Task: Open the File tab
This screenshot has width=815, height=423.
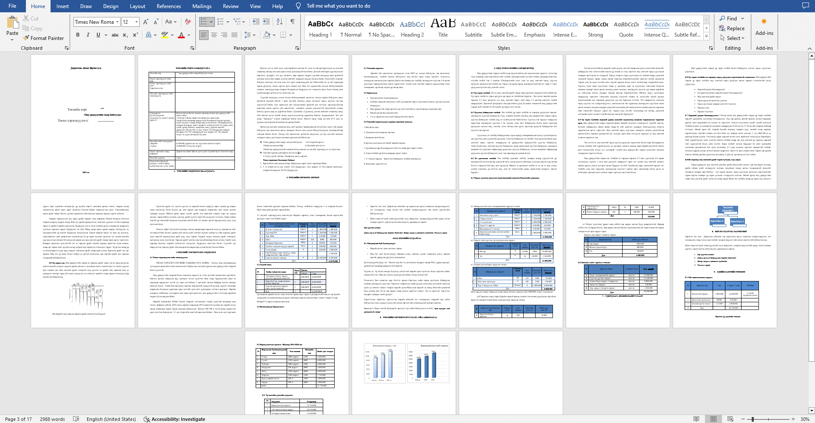Action: click(x=12, y=6)
